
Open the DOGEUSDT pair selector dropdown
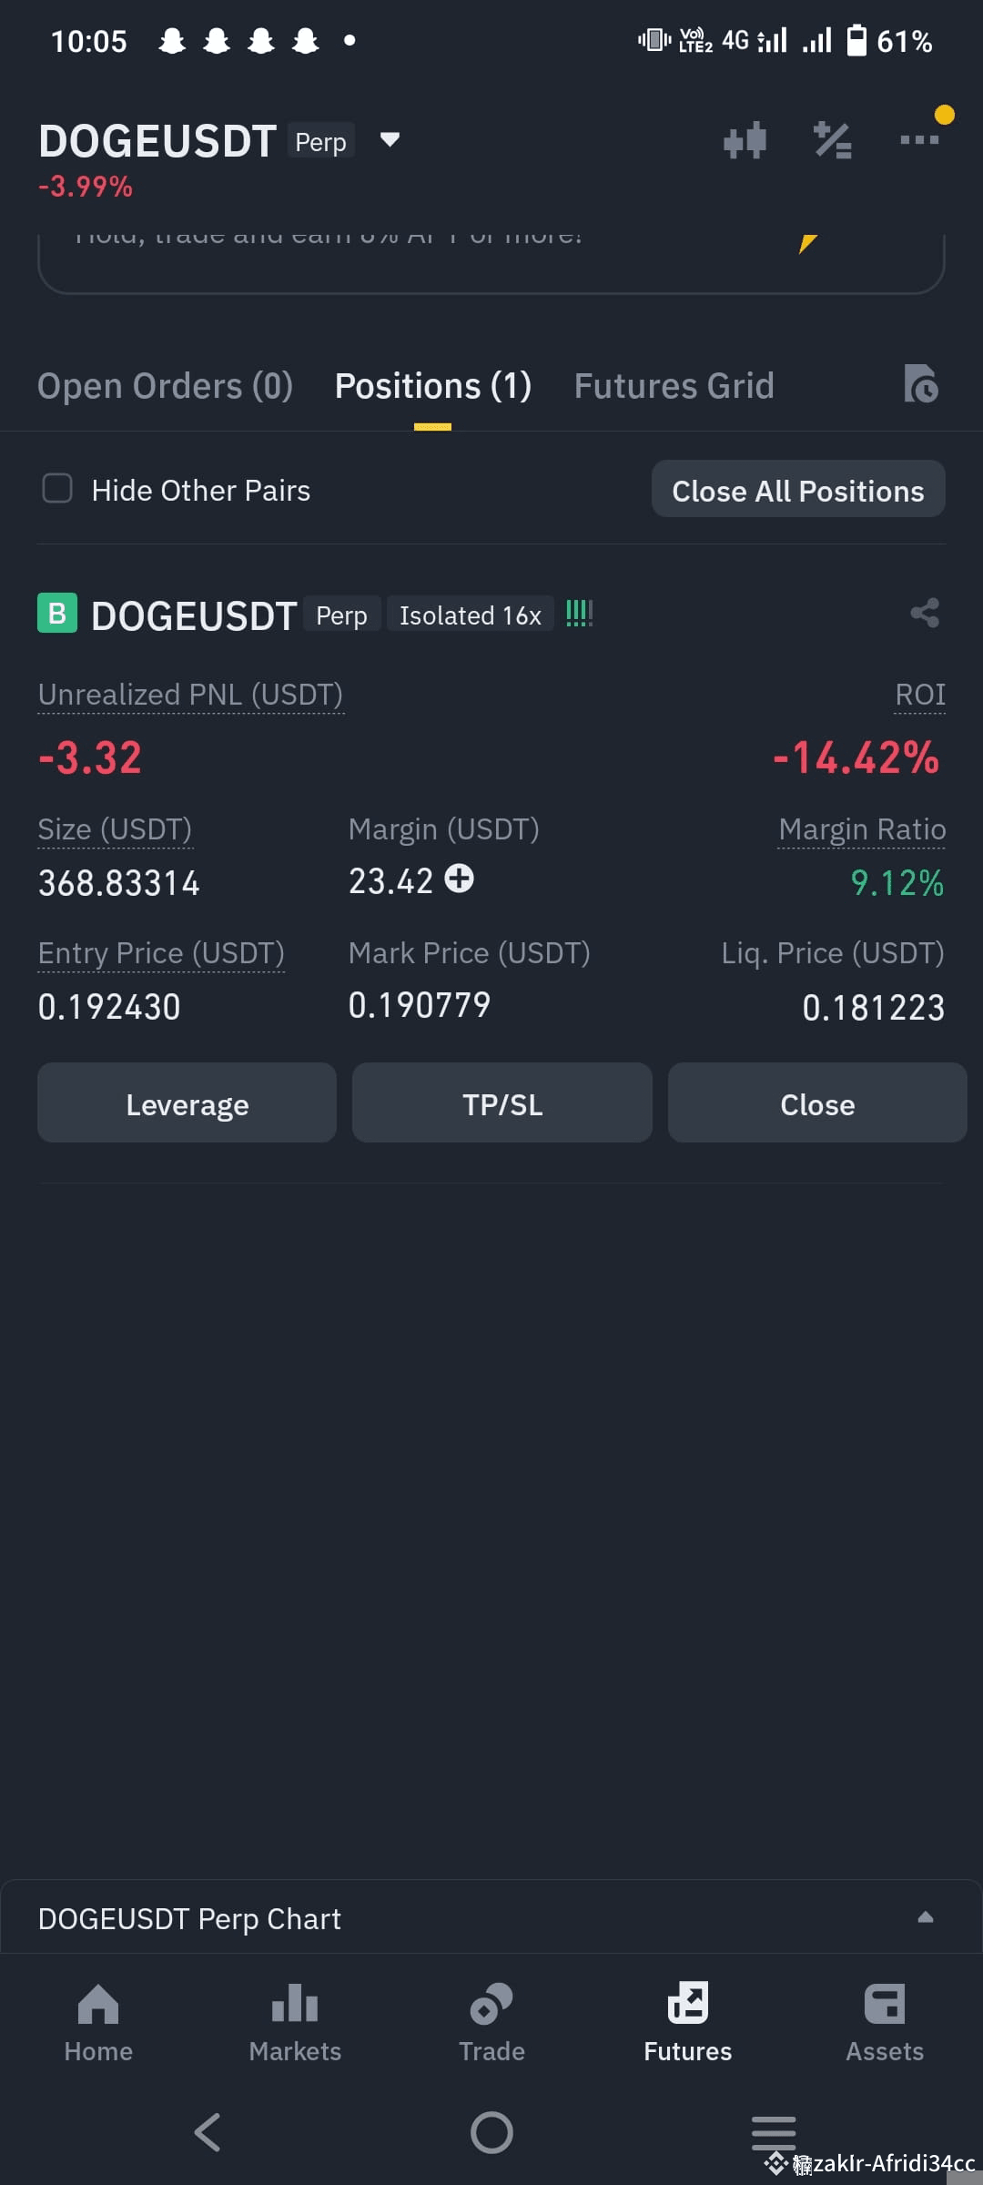point(389,140)
